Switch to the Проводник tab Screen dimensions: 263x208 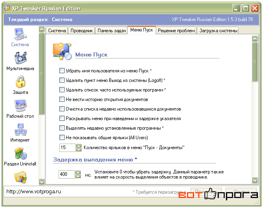[82, 31]
